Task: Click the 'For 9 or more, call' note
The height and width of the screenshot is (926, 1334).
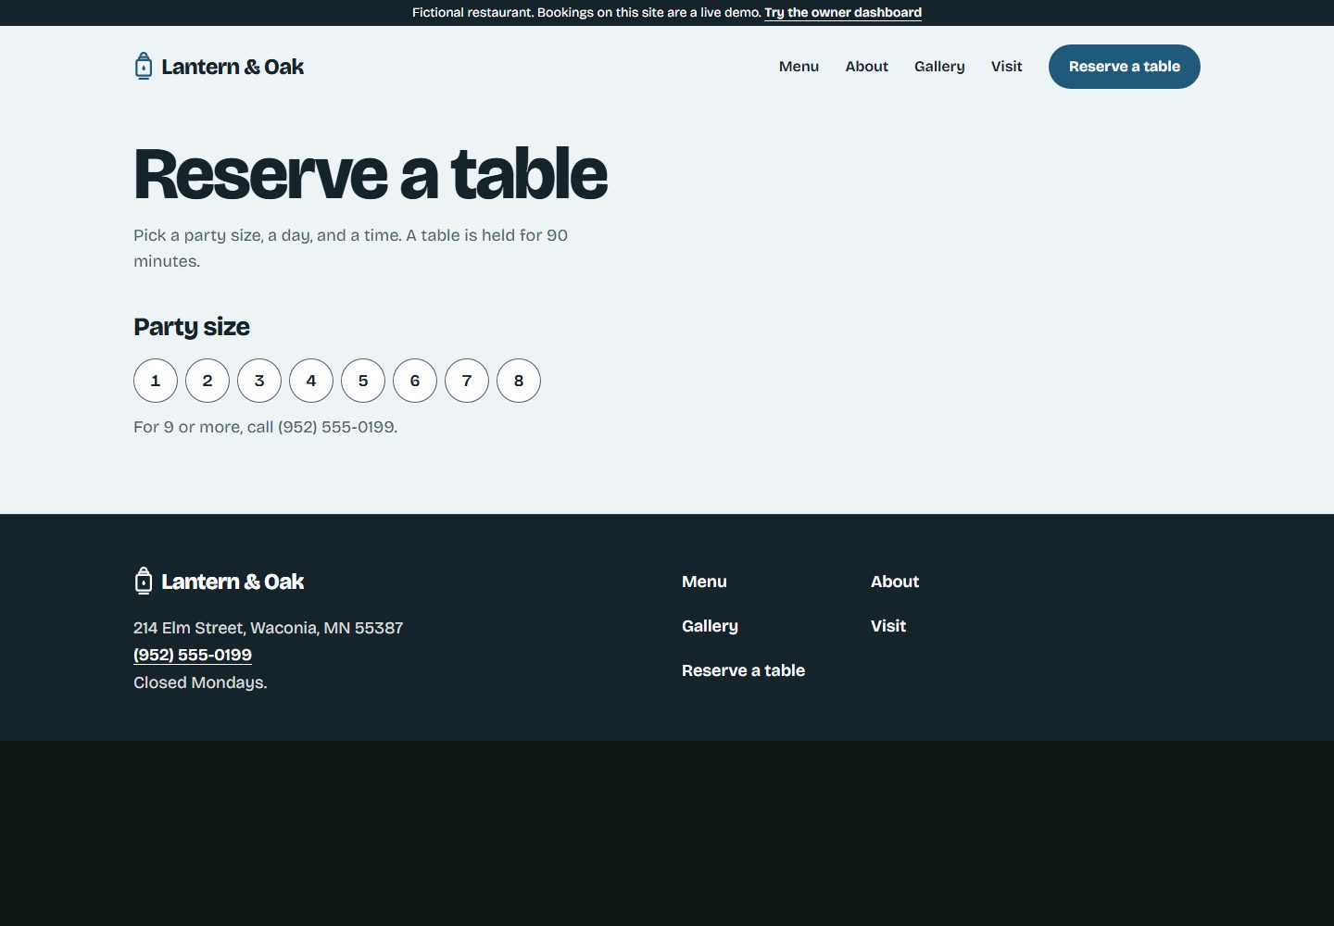Action: click(265, 427)
